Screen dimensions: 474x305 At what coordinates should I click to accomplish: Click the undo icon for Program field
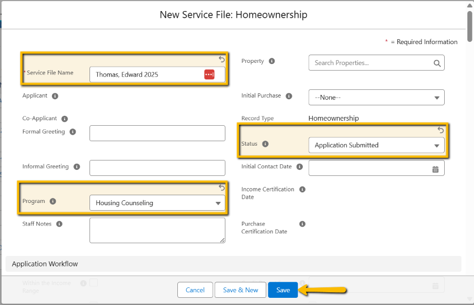pyautogui.click(x=222, y=188)
